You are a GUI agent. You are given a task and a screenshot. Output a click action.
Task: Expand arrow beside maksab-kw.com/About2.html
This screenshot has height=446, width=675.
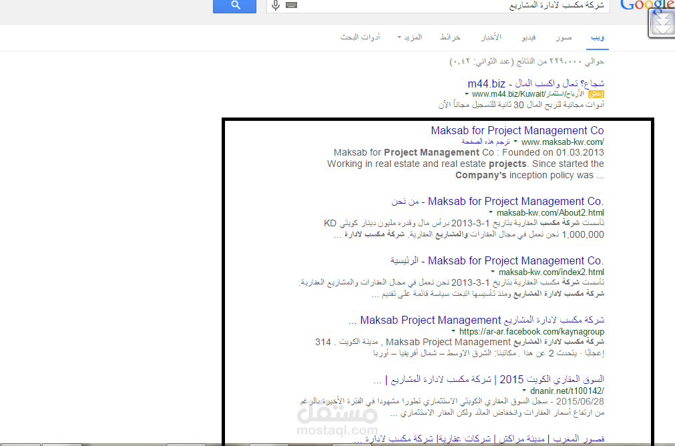(491, 212)
